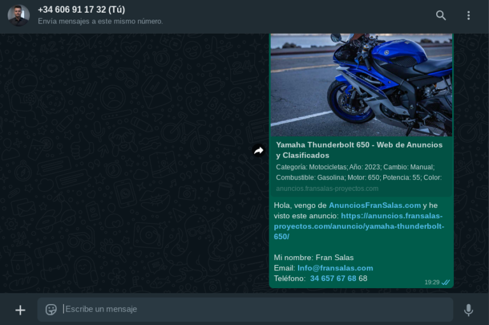Open the AnunciosFranSalas.com link
The width and height of the screenshot is (489, 325).
[374, 205]
